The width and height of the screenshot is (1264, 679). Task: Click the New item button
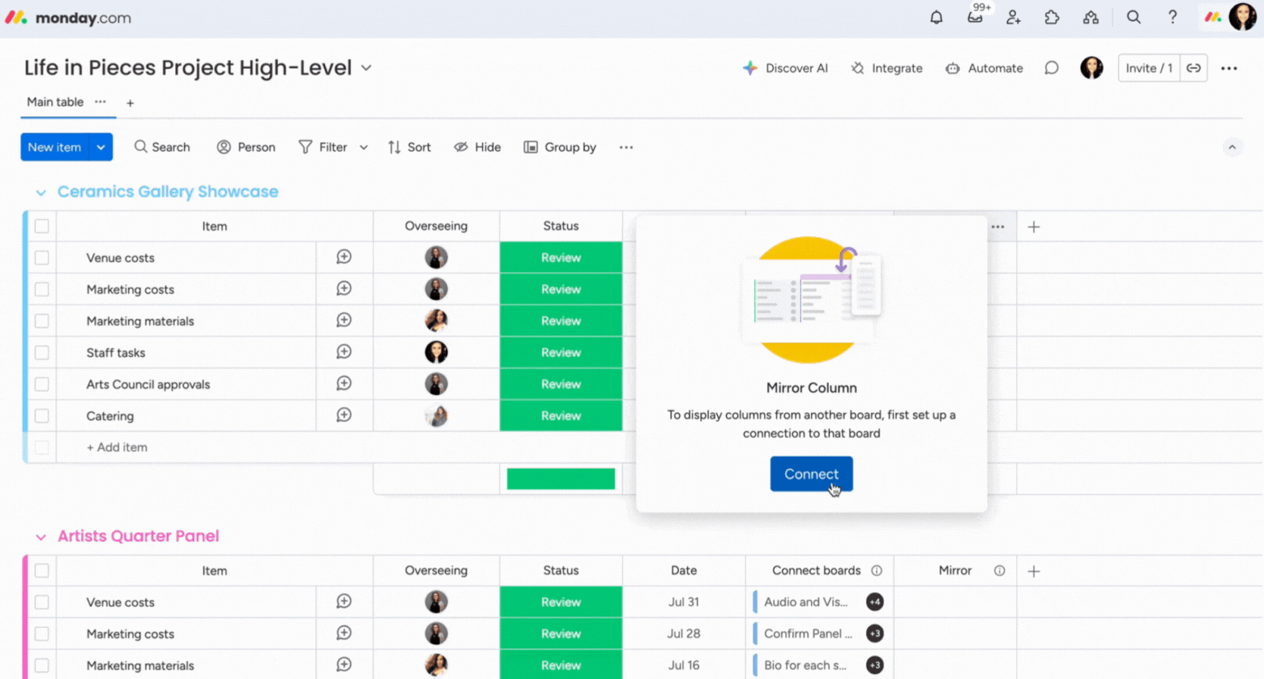[x=55, y=147]
